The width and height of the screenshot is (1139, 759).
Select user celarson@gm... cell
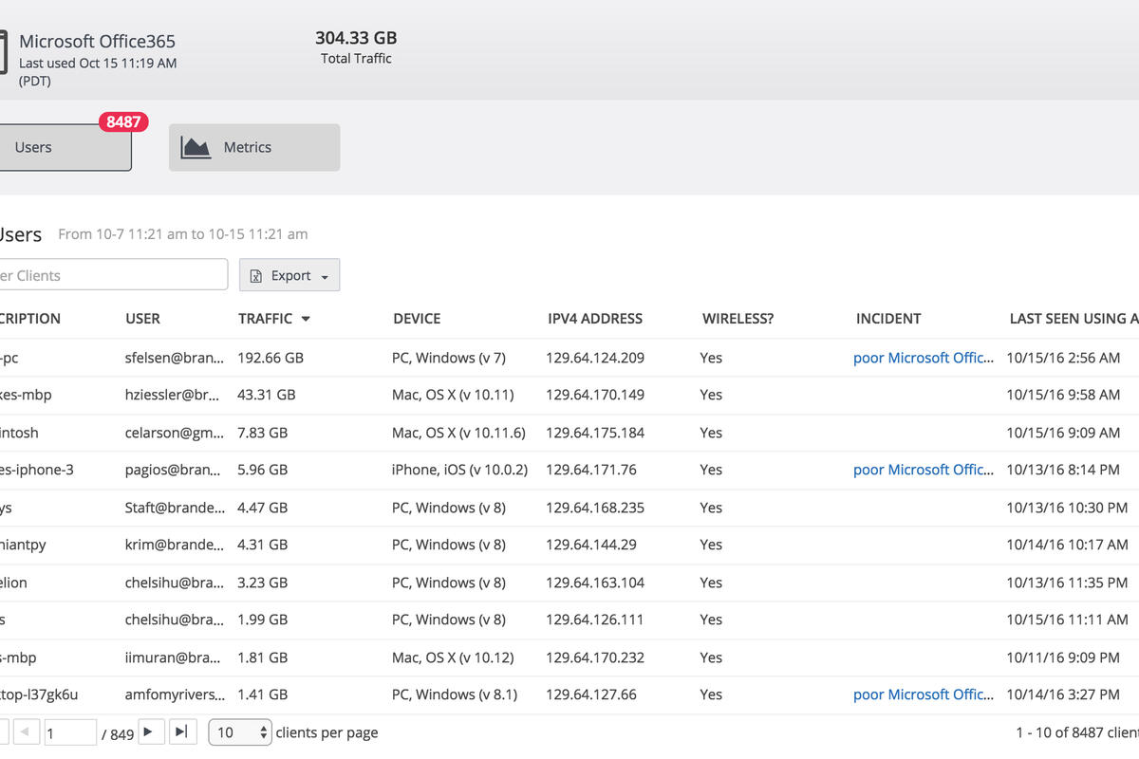tap(175, 433)
